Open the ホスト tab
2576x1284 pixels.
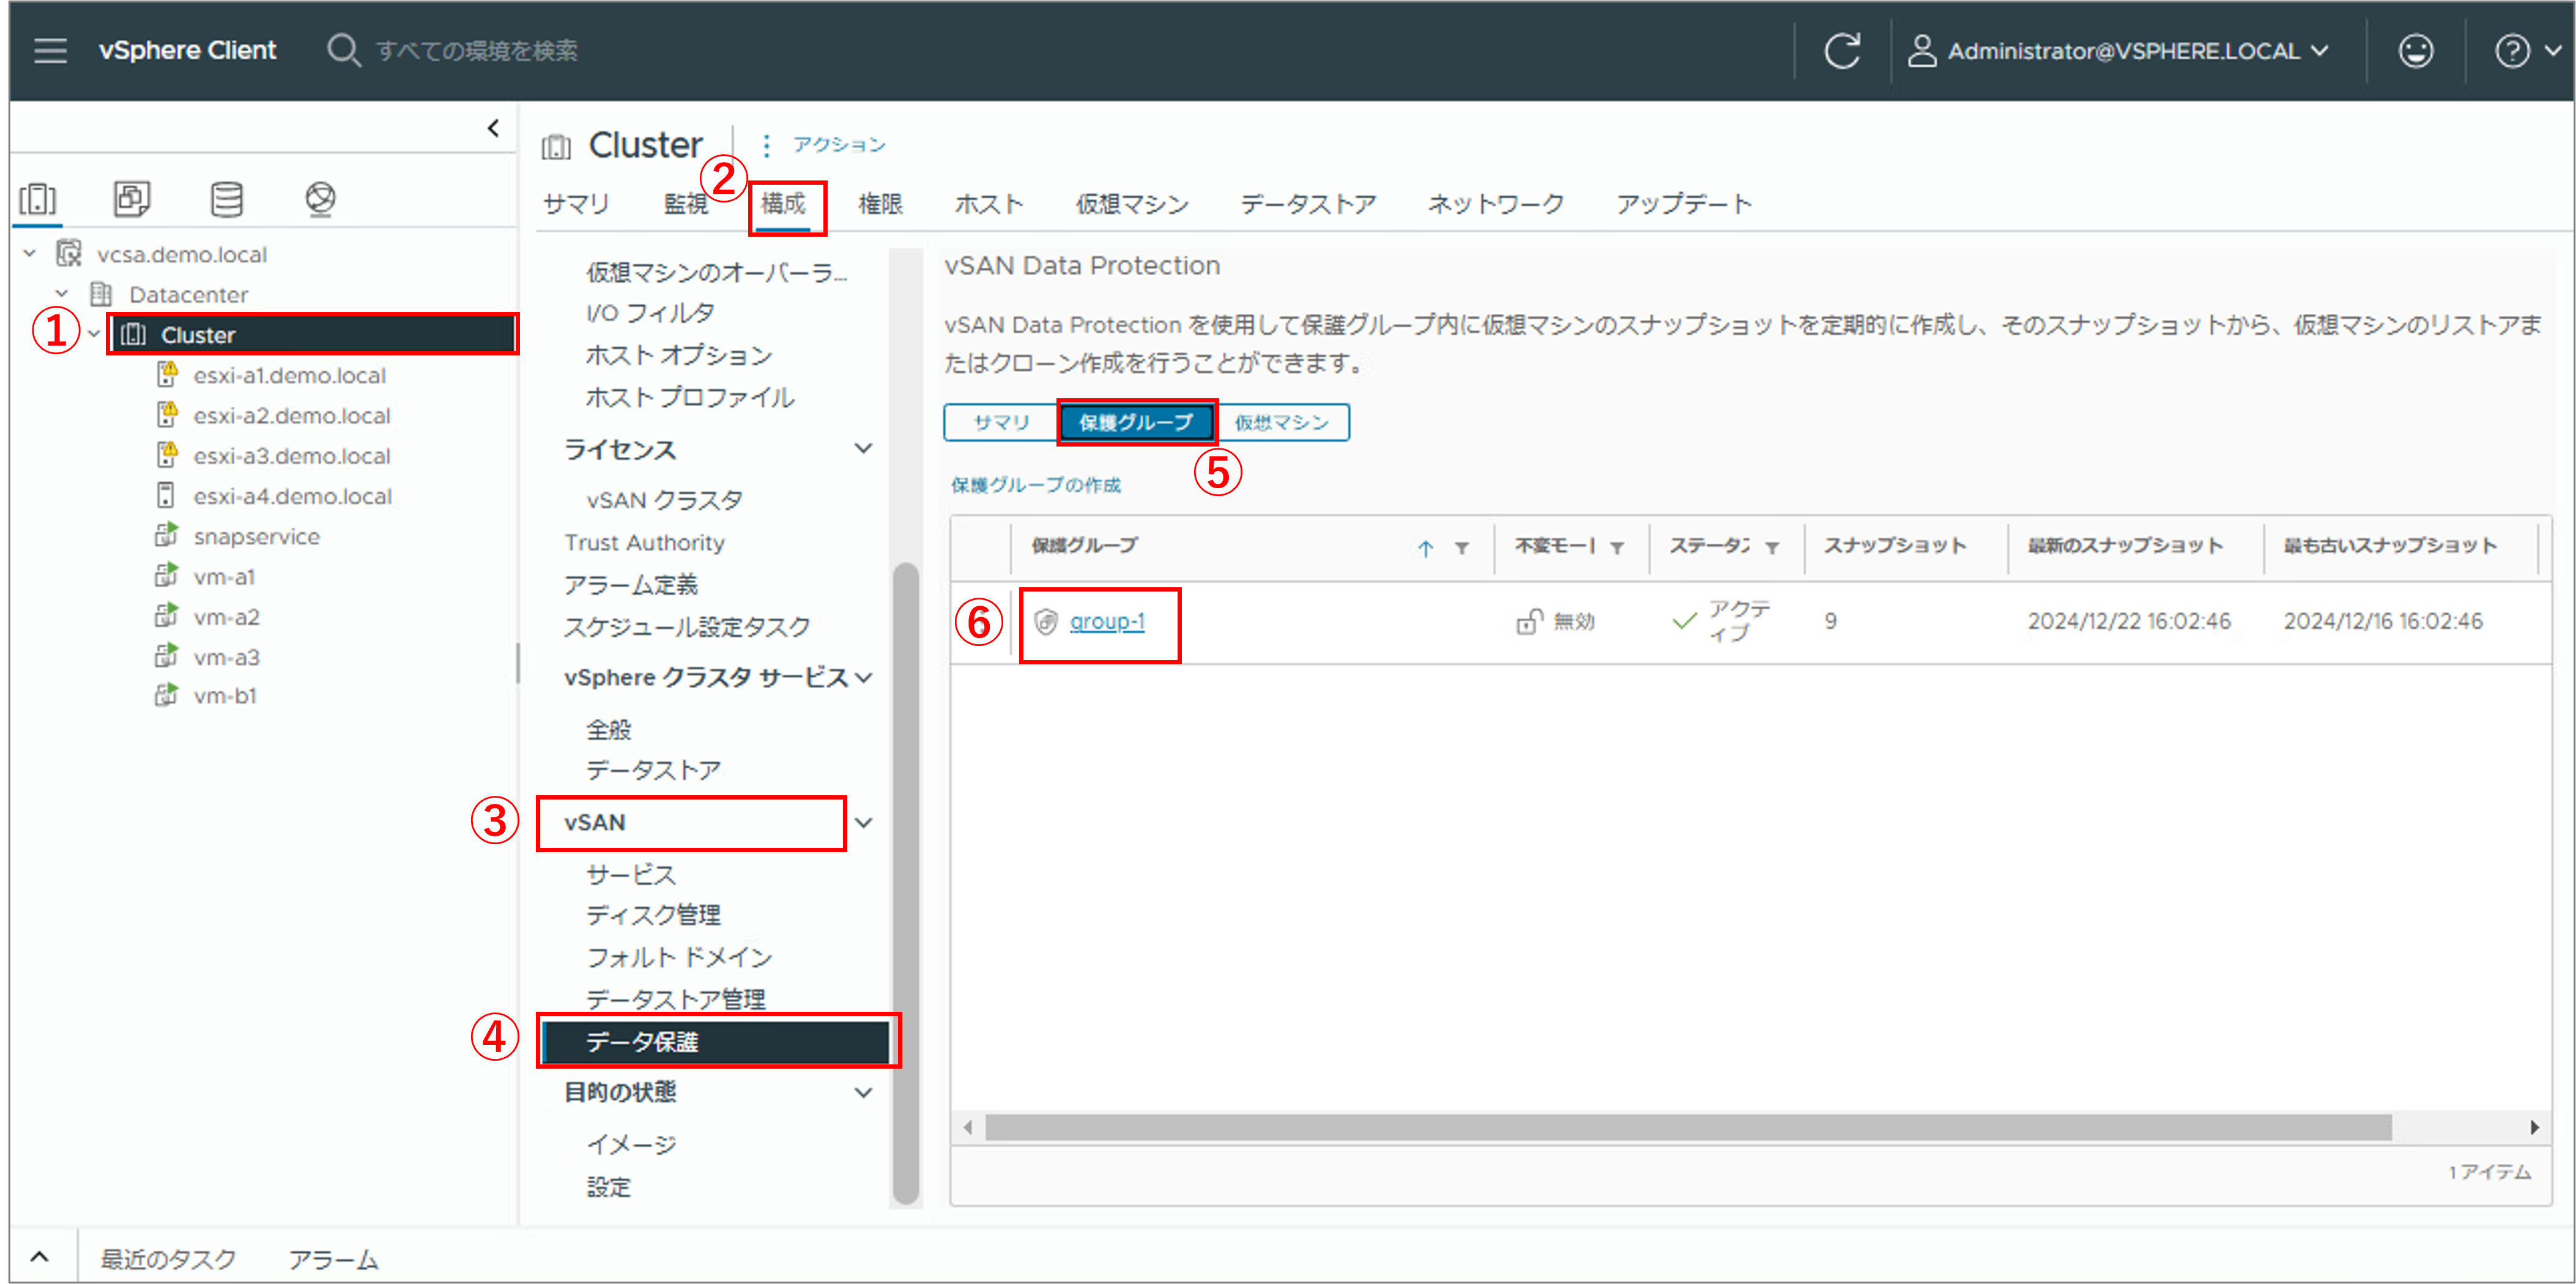pos(988,204)
